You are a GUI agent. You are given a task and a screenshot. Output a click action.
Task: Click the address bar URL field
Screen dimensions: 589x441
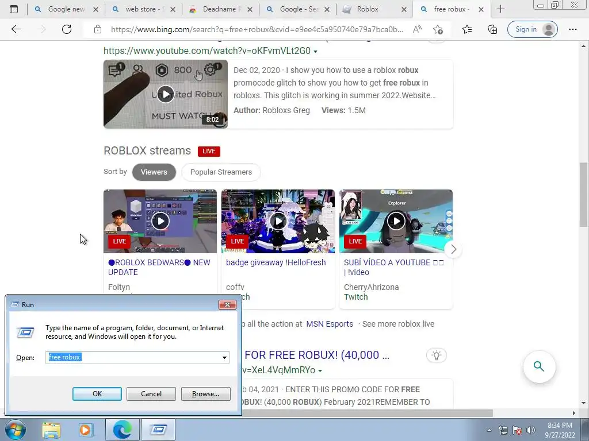click(257, 29)
